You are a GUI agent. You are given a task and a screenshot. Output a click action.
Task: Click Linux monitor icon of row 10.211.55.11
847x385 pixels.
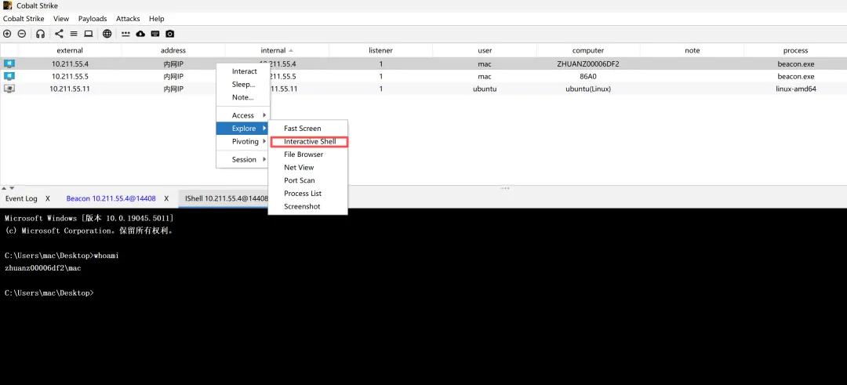pos(9,89)
